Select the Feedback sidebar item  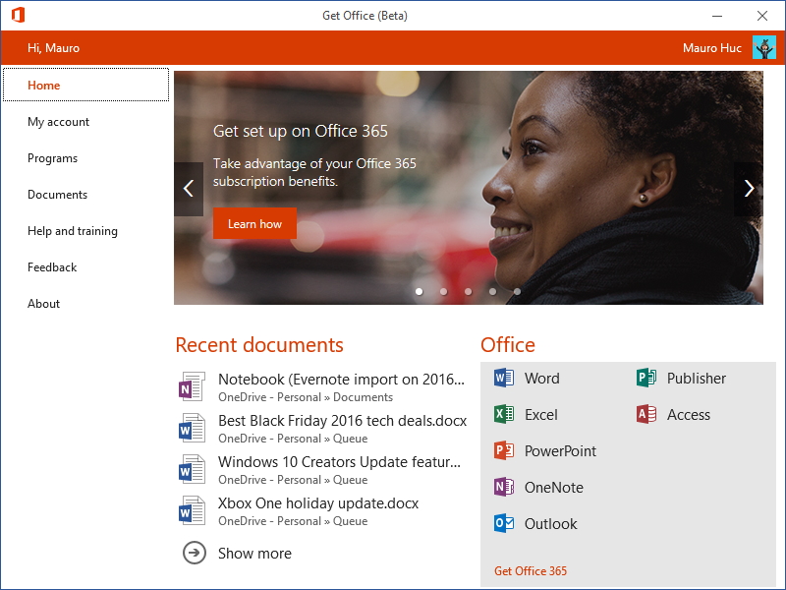pyautogui.click(x=52, y=266)
